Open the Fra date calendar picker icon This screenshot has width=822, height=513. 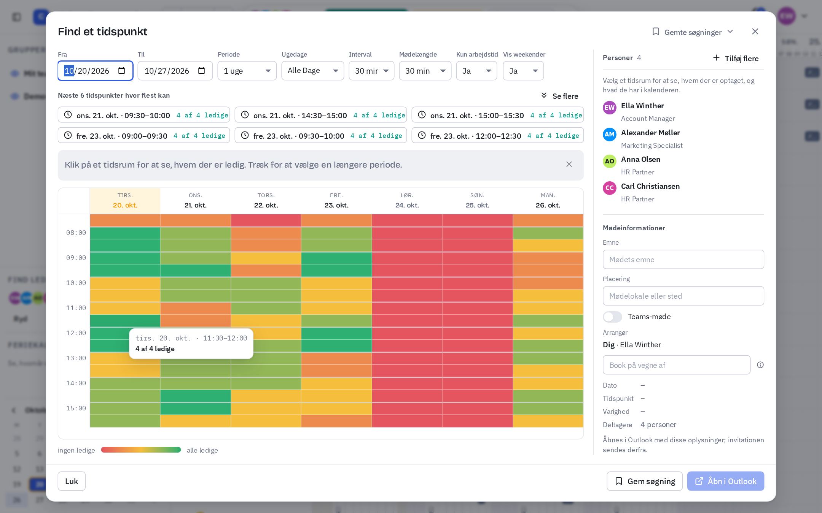122,71
